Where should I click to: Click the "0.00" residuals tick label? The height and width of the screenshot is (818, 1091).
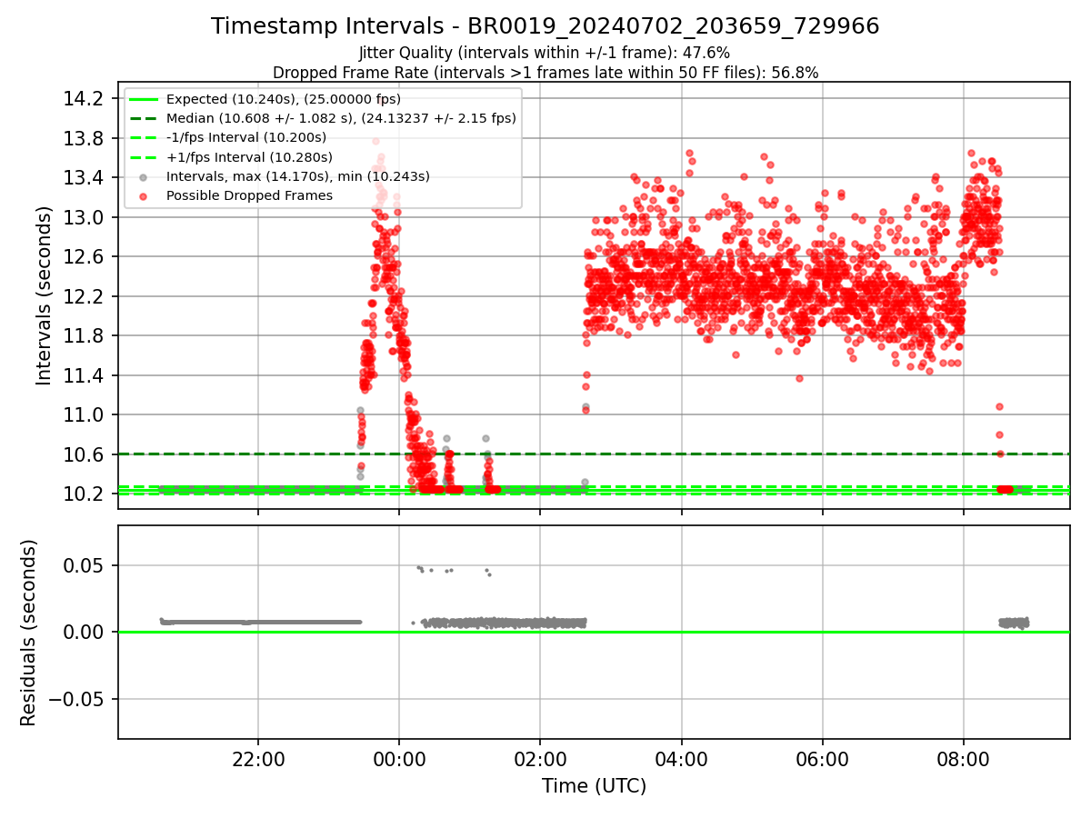click(x=85, y=632)
